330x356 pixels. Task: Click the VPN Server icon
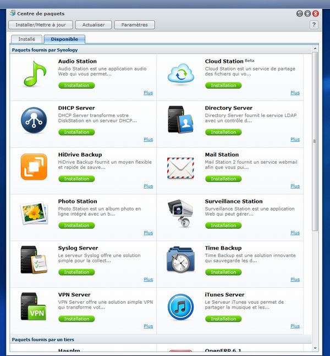[x=34, y=306]
